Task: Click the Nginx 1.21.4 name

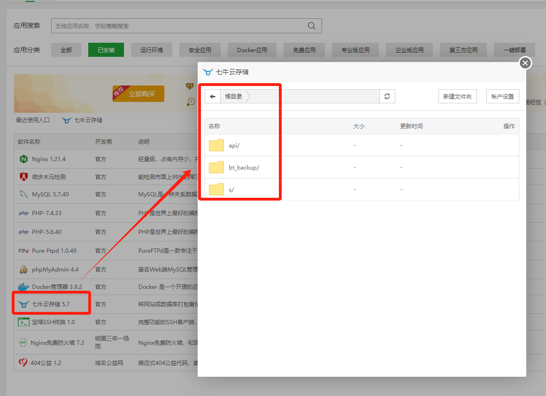Action: (x=49, y=159)
